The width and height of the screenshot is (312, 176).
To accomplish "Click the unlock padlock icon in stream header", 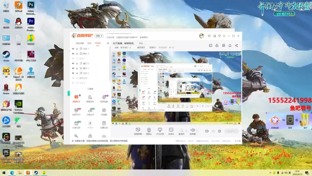I will (x=217, y=45).
